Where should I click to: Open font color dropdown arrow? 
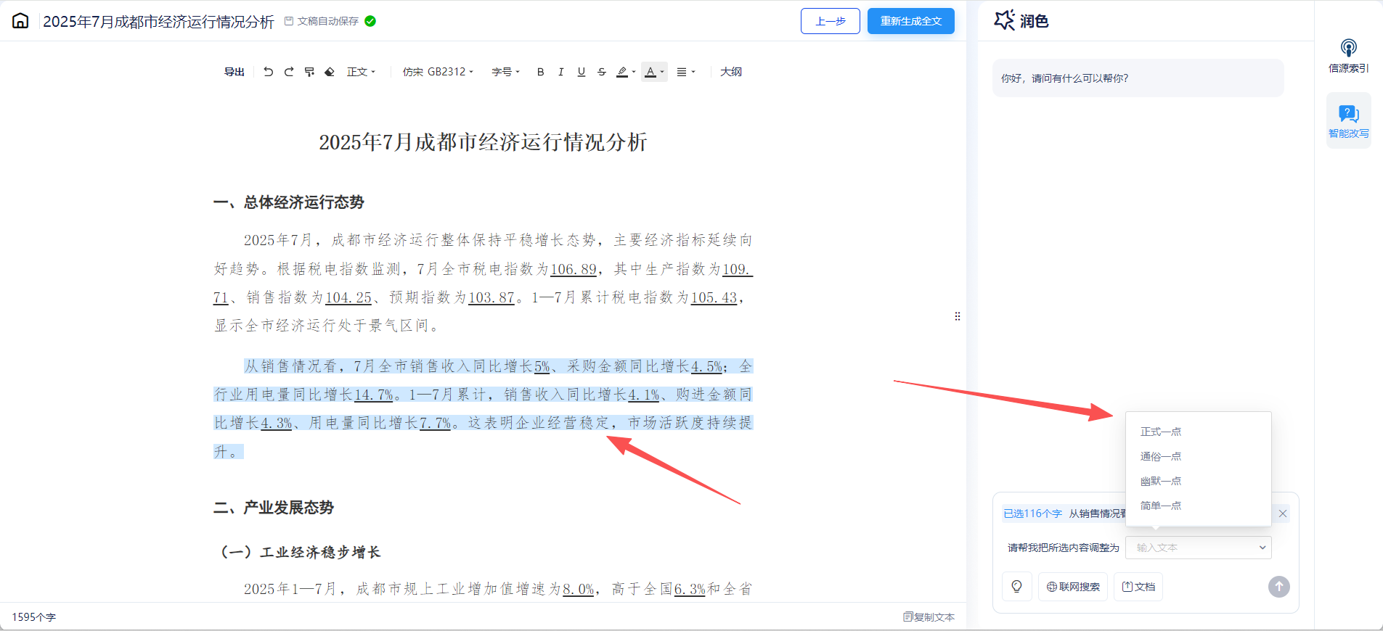(662, 72)
